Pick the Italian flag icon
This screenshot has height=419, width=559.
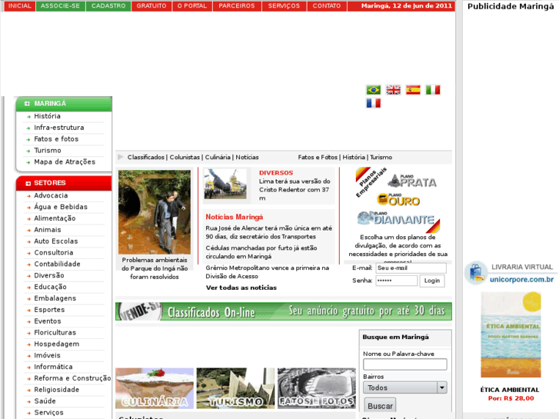[433, 89]
